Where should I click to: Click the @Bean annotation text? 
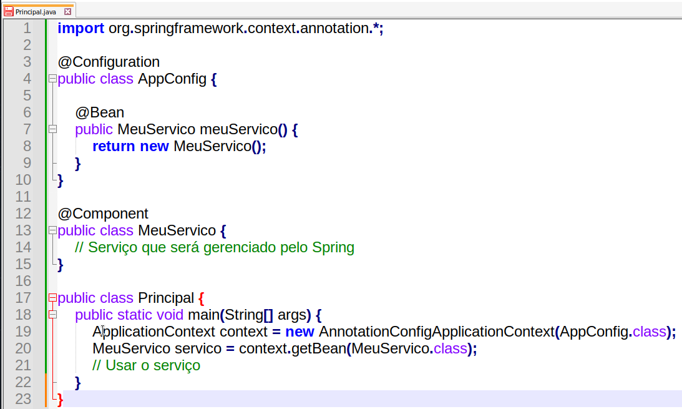pyautogui.click(x=100, y=112)
